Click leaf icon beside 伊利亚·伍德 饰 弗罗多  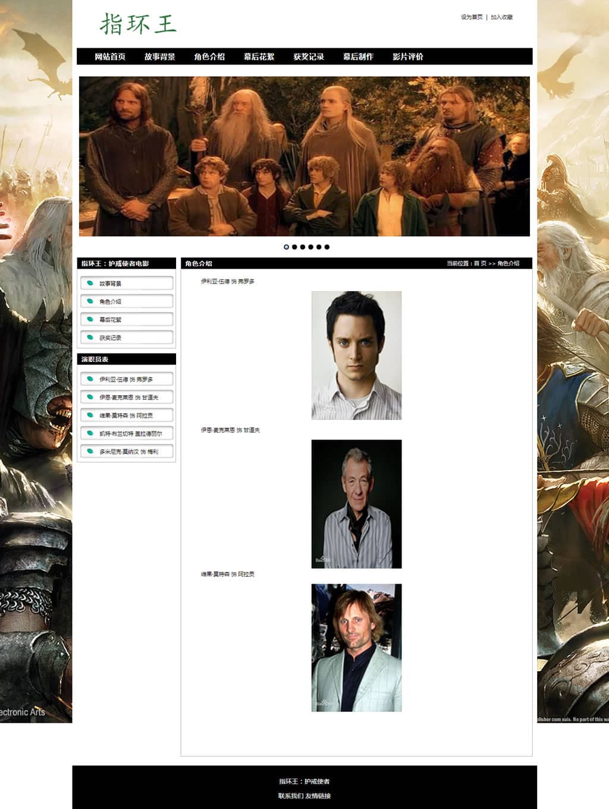(90, 379)
